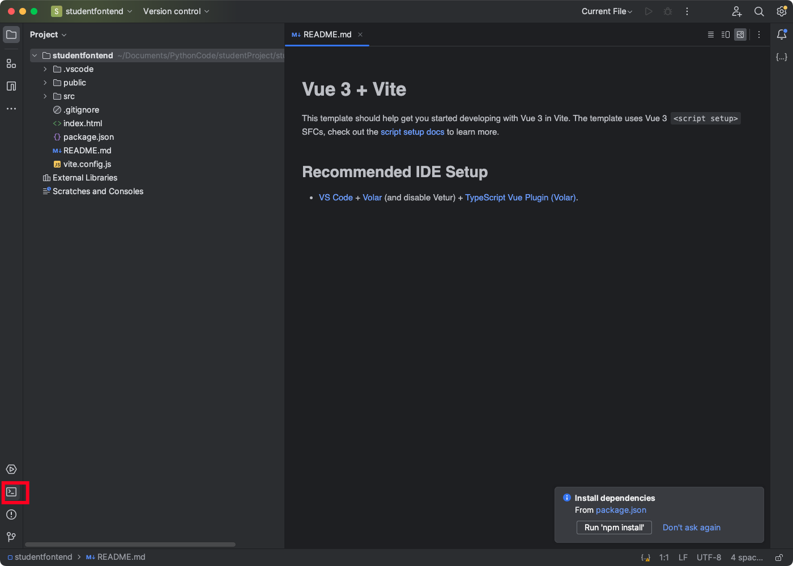Select the README.md editor tab
The image size is (793, 566).
(x=327, y=35)
